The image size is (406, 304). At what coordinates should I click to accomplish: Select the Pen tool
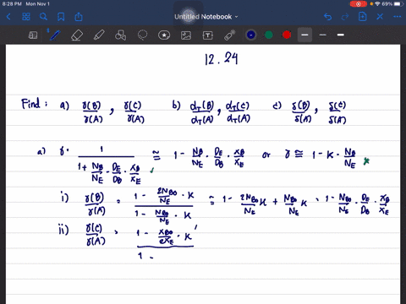[55, 35]
